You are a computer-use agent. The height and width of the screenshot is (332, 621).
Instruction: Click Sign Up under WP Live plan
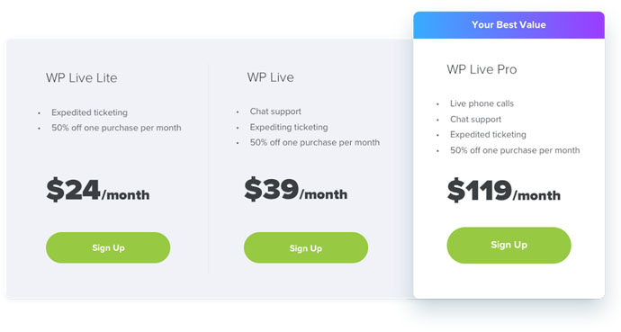coord(306,248)
